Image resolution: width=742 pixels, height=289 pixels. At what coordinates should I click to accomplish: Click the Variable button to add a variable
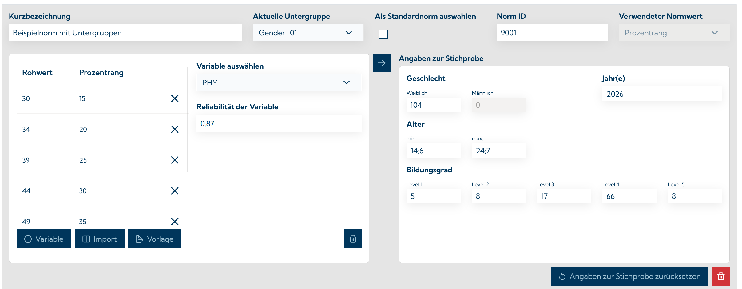pos(44,239)
